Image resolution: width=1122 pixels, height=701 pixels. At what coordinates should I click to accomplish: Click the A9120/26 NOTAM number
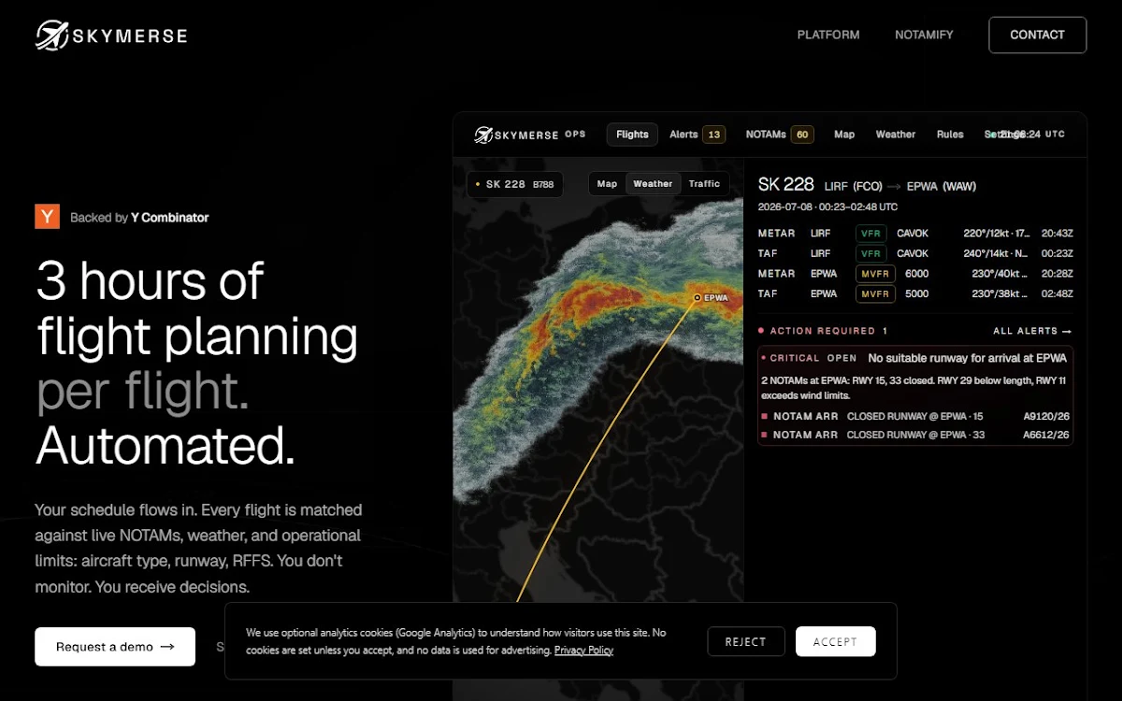1047,416
